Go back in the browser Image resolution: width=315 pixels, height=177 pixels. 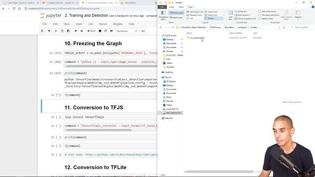(3, 9)
